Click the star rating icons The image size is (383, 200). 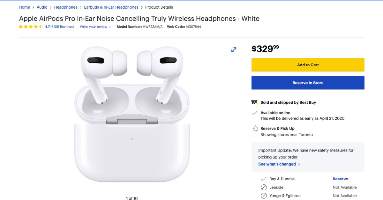[x=31, y=27]
